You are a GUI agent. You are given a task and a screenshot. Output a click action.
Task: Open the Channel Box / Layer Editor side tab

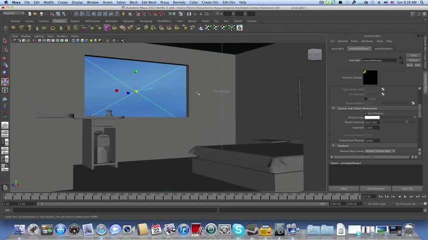pos(425,52)
